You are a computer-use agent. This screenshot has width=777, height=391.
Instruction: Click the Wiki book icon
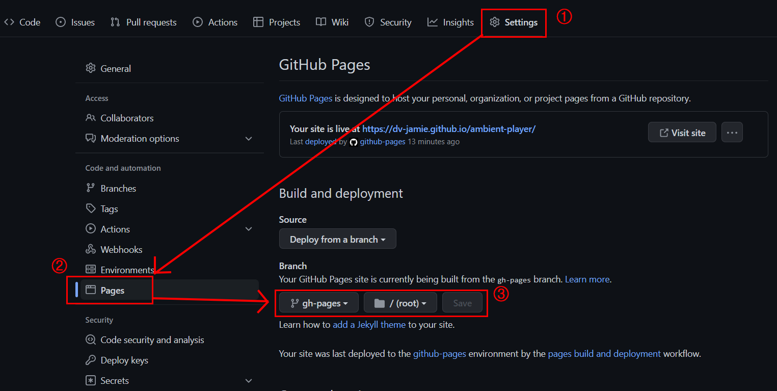pos(321,22)
